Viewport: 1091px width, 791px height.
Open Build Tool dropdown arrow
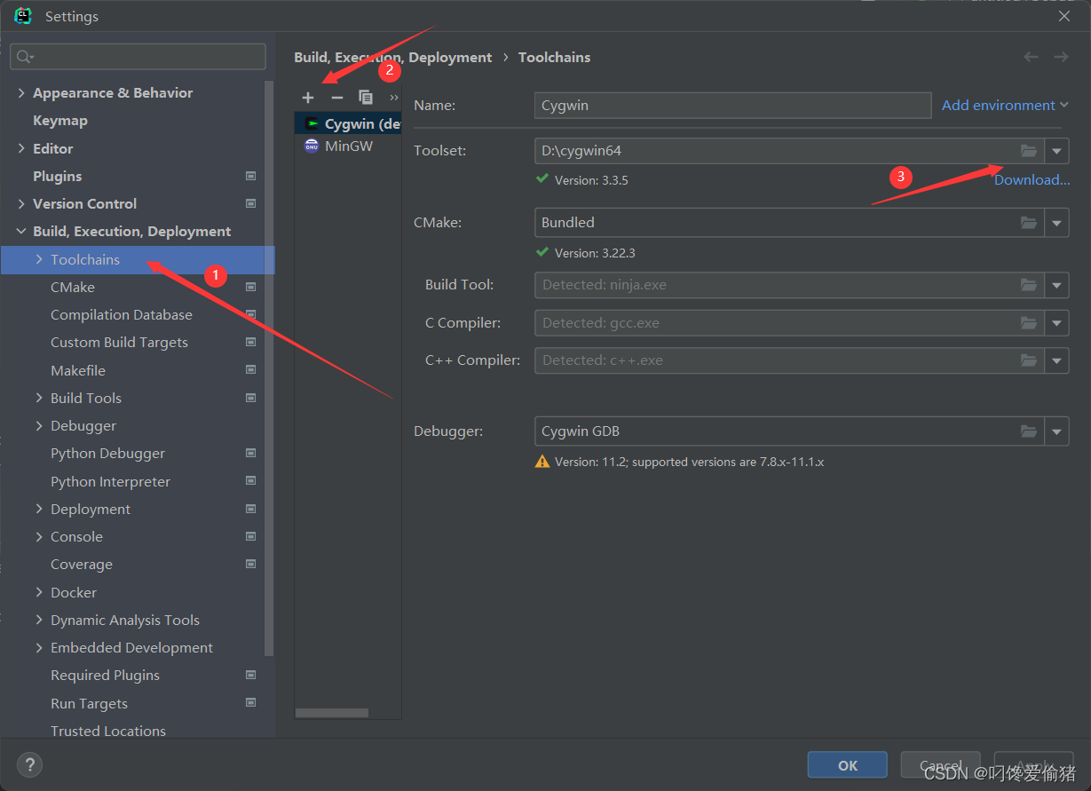[x=1056, y=285]
